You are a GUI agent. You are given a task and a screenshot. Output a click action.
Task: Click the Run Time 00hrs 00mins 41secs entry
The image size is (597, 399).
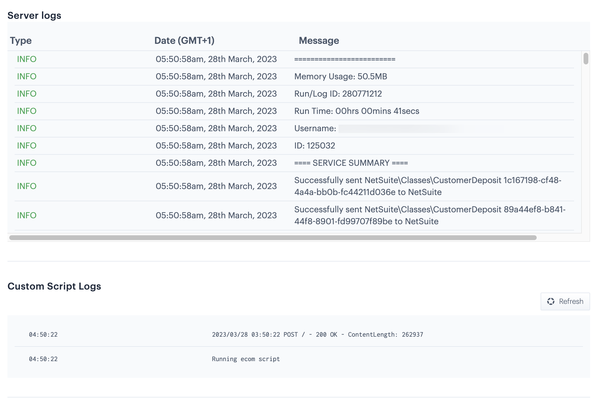tap(356, 111)
